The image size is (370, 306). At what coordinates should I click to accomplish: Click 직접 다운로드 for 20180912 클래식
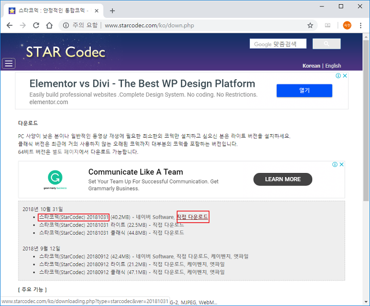[x=168, y=272]
